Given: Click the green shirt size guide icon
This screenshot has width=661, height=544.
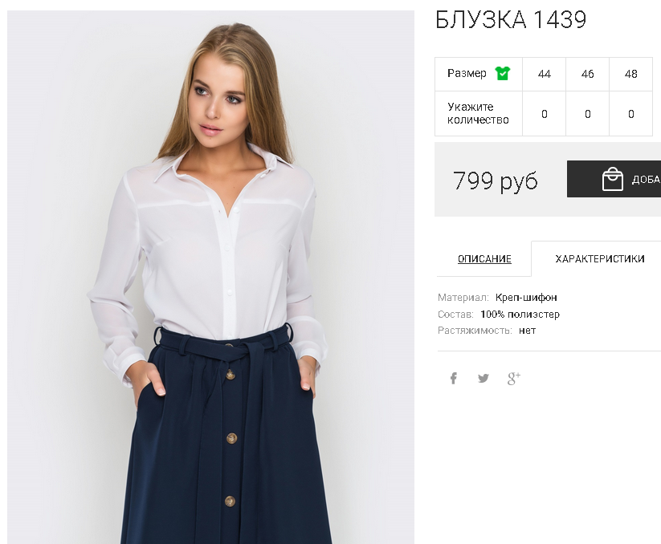Looking at the screenshot, I should point(502,73).
